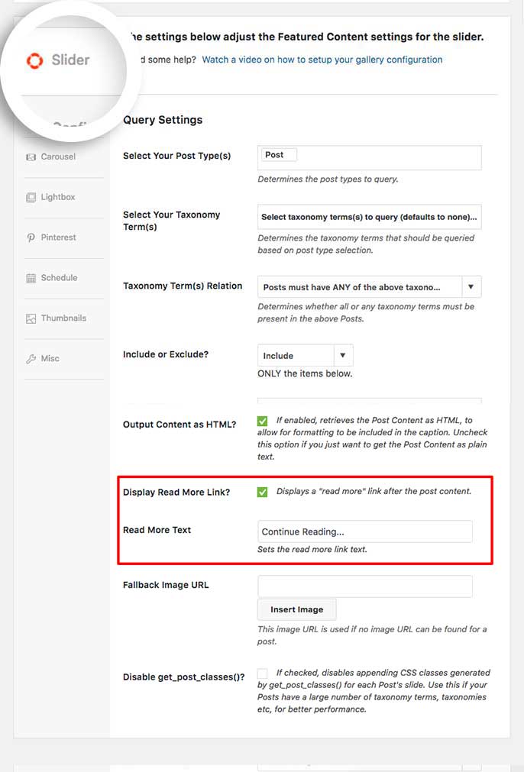Open the gallery configuration video link
The height and width of the screenshot is (772, 524).
(322, 60)
